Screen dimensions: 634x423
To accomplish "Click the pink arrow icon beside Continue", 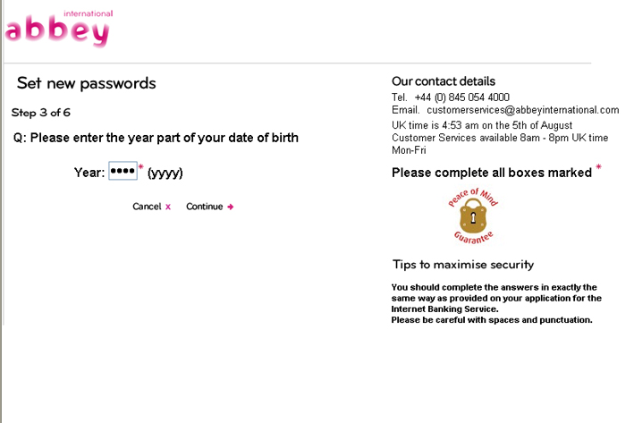I will [x=230, y=207].
